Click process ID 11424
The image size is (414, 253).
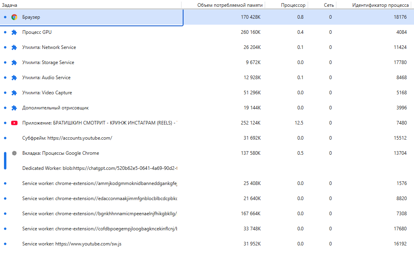(400, 47)
